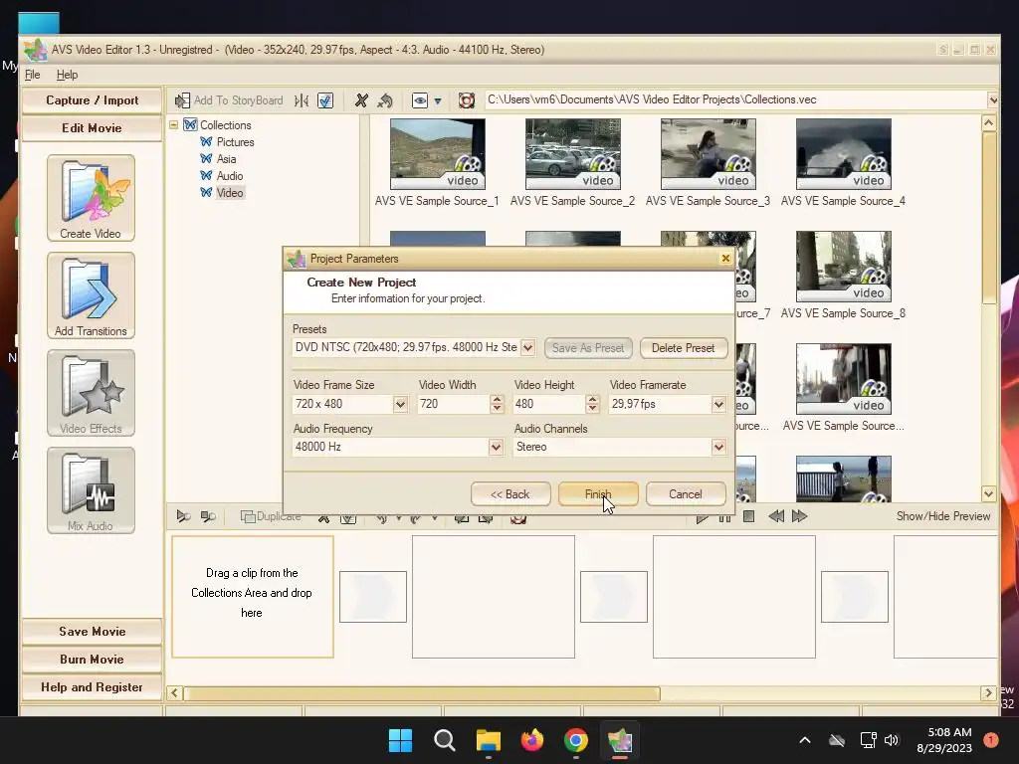Select AVS VE Sample Source_8 thumbnail
The width and height of the screenshot is (1019, 764).
(843, 267)
